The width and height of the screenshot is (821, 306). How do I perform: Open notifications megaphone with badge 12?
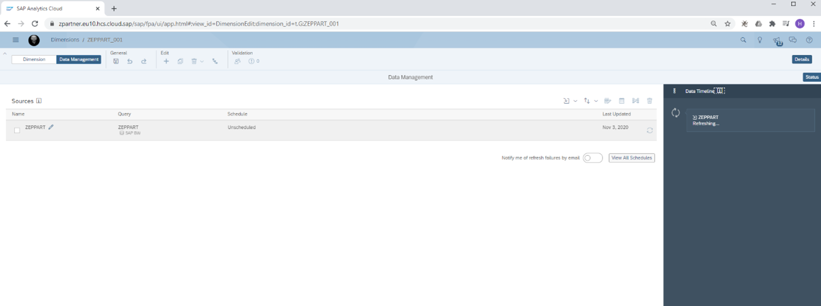777,41
